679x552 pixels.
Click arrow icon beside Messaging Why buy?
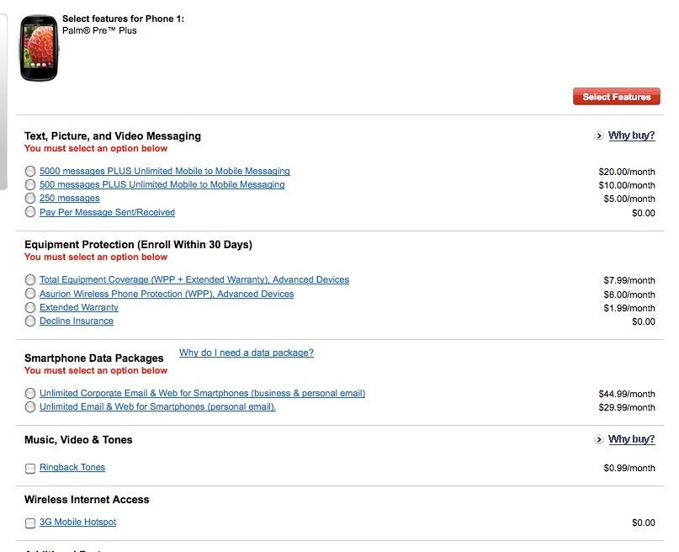click(x=598, y=135)
